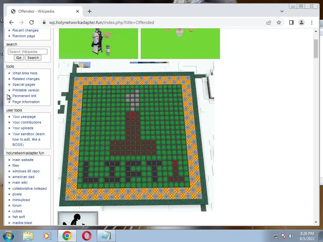
Task: Select the Offended - Wikipedia tab
Action: click(45, 11)
